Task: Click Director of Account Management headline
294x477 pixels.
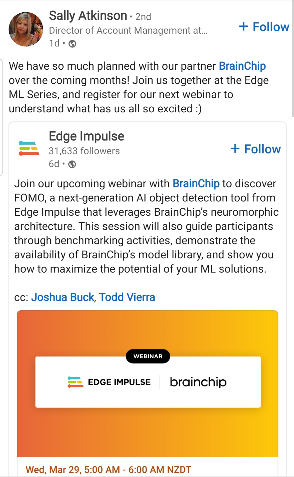Action: pyautogui.click(x=128, y=30)
